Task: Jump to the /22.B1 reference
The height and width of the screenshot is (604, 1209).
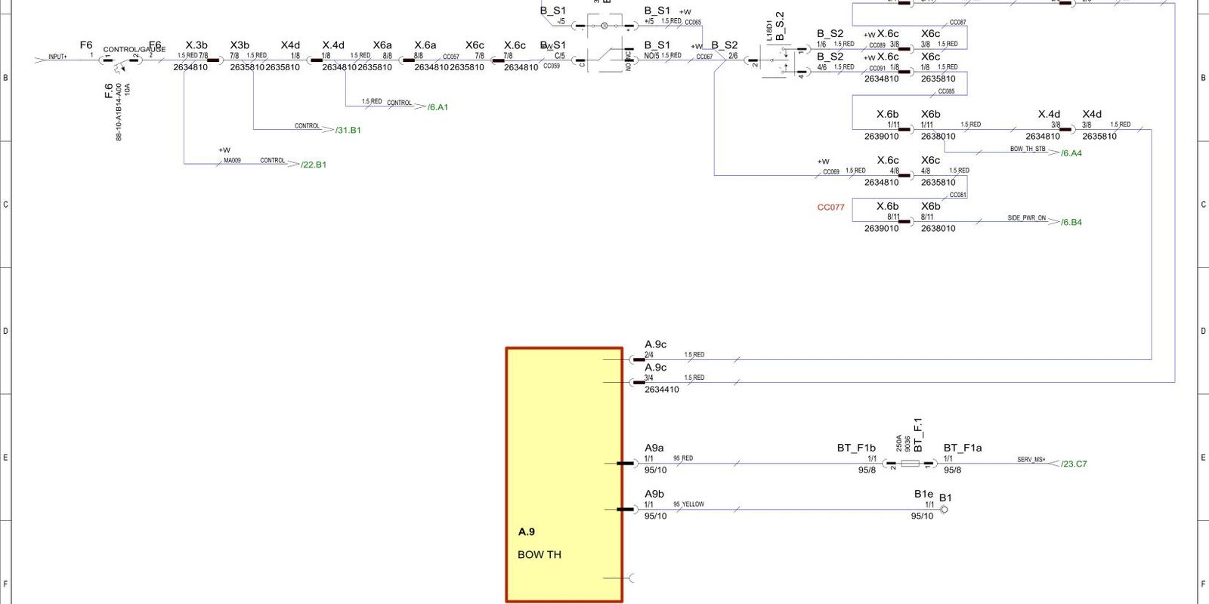Action: [x=313, y=165]
